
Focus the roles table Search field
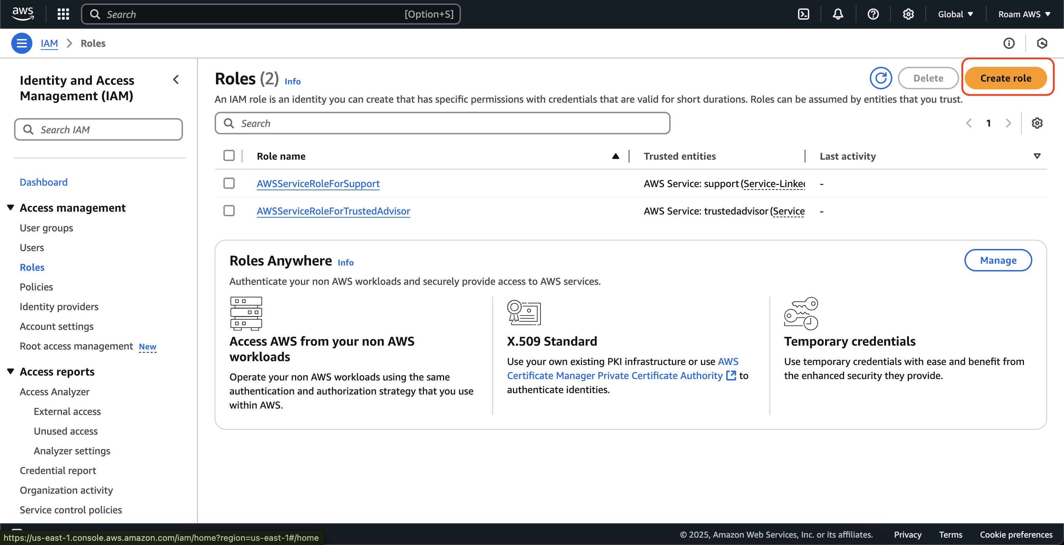[442, 123]
